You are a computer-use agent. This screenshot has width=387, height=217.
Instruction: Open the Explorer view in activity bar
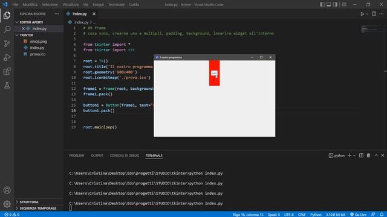coord(7,15)
